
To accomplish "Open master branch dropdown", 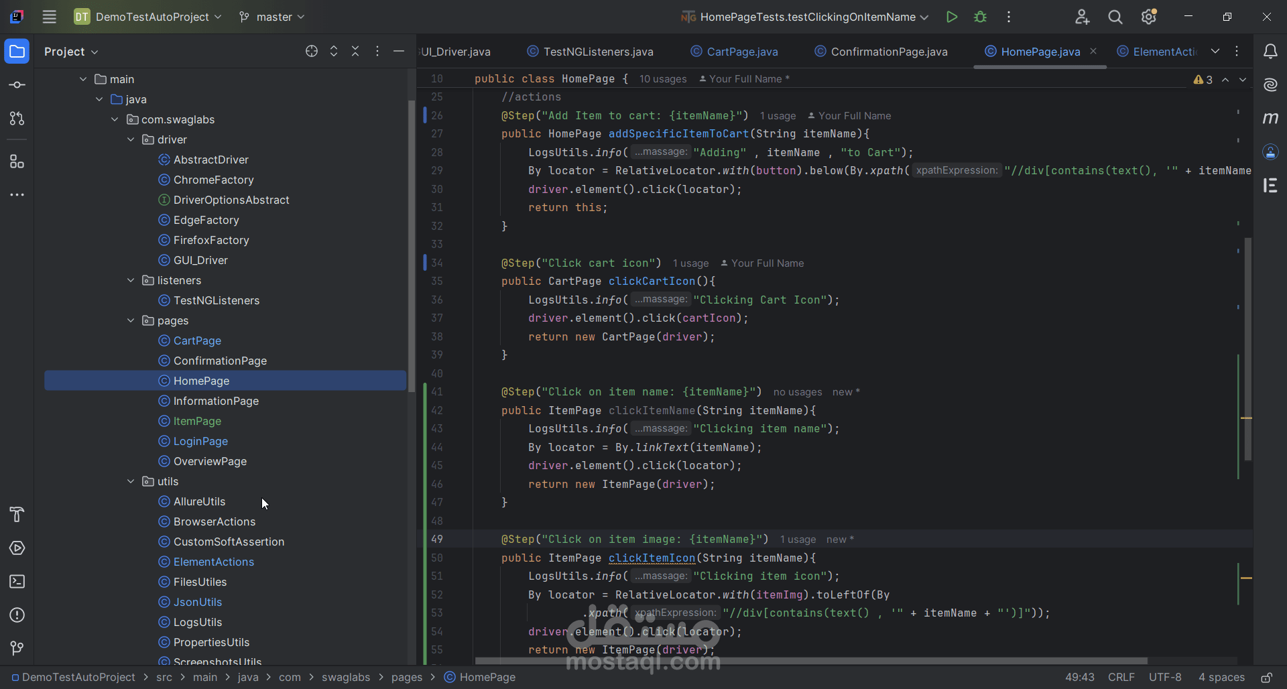I will [x=272, y=17].
